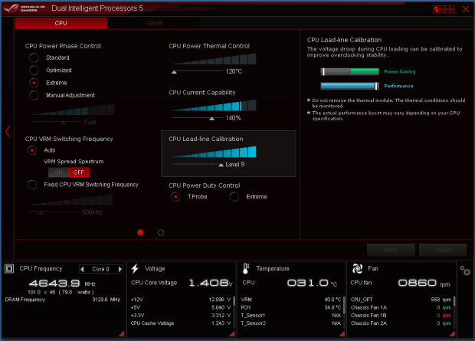Turn VRM Spread Spectrum ON
The image size is (475, 341).
point(58,172)
